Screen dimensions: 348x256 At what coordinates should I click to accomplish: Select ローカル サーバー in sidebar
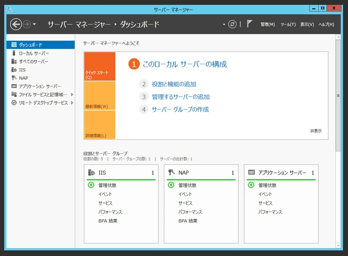click(34, 53)
